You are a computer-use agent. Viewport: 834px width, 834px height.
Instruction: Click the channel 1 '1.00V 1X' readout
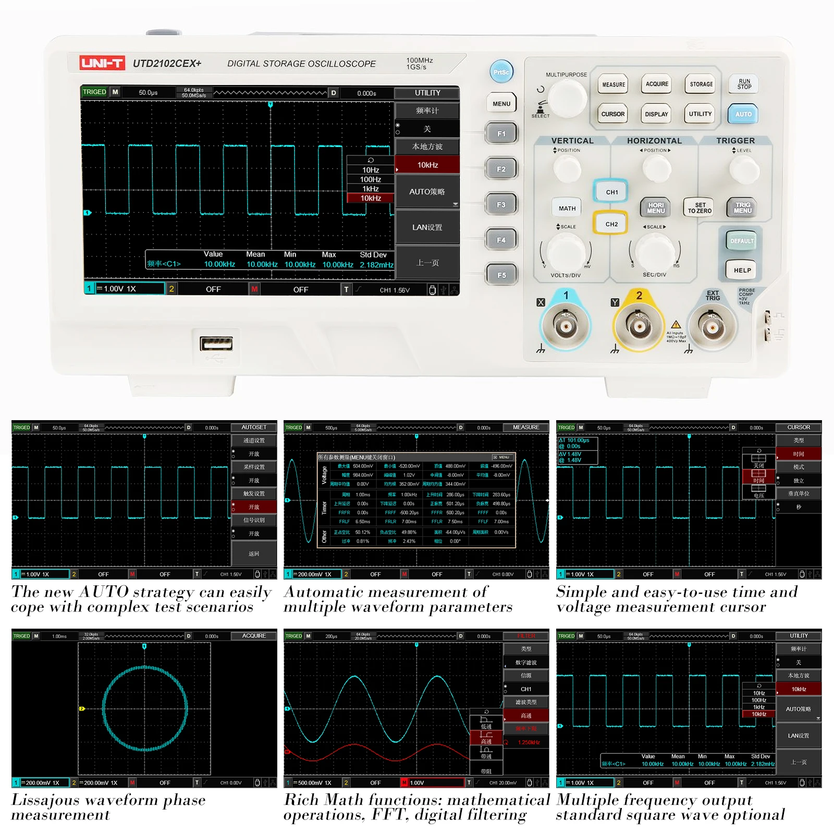(125, 288)
